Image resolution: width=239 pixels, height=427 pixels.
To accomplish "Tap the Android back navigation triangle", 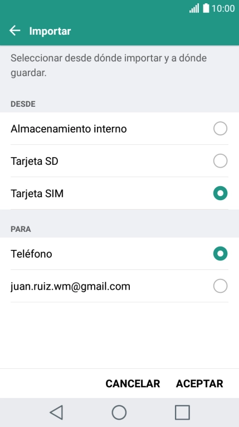I will pos(56,412).
